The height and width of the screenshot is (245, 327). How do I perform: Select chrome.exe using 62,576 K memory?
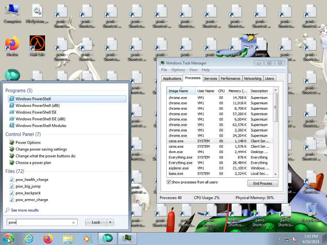tap(220, 125)
